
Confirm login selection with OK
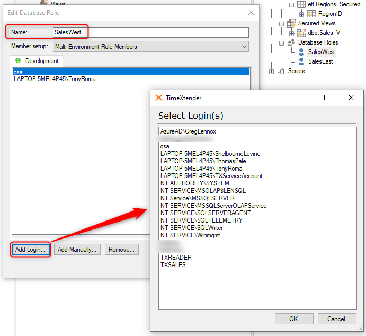[x=294, y=319]
